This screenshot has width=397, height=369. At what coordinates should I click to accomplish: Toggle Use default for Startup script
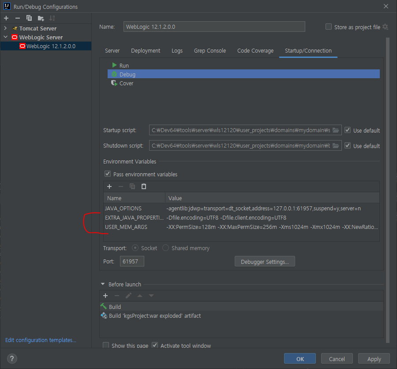point(348,130)
